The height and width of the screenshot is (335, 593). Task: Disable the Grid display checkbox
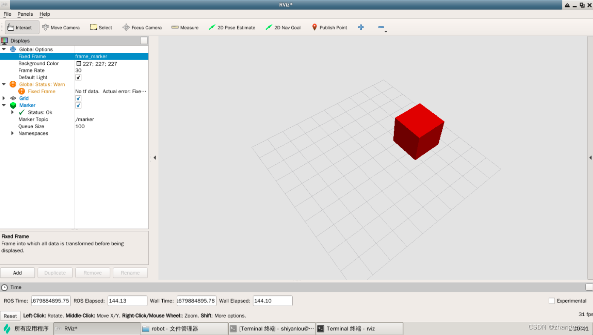click(78, 98)
